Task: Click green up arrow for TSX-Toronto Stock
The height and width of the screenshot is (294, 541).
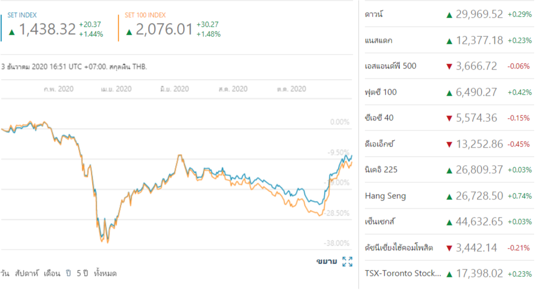Action: tap(449, 274)
